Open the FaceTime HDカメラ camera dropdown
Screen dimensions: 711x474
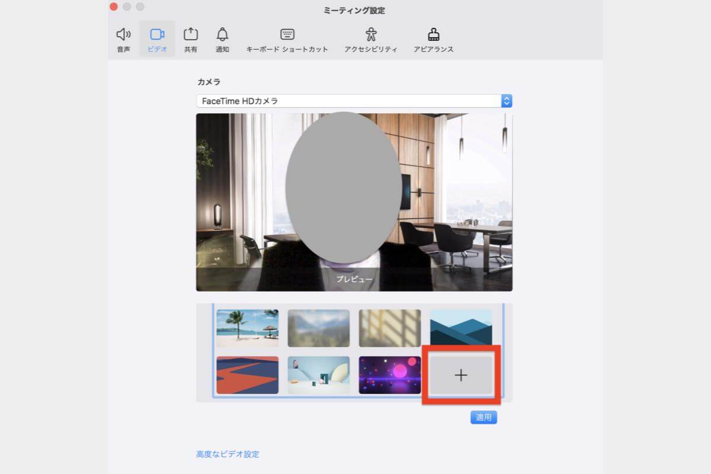coord(353,101)
